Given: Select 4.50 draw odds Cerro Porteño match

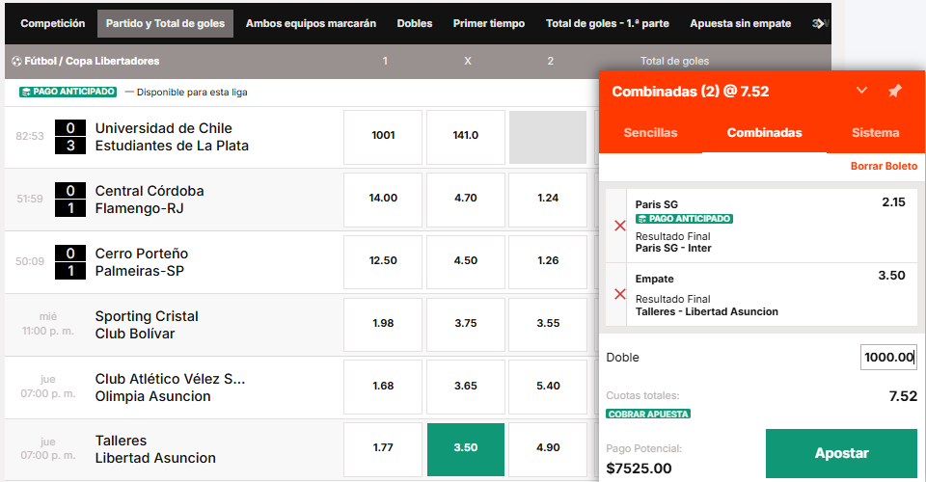Looking at the screenshot, I should [466, 261].
